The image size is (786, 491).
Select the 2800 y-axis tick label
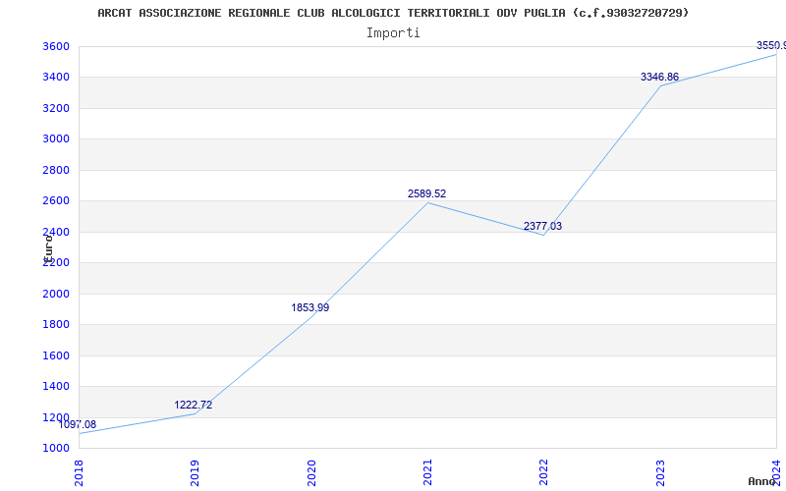56,170
